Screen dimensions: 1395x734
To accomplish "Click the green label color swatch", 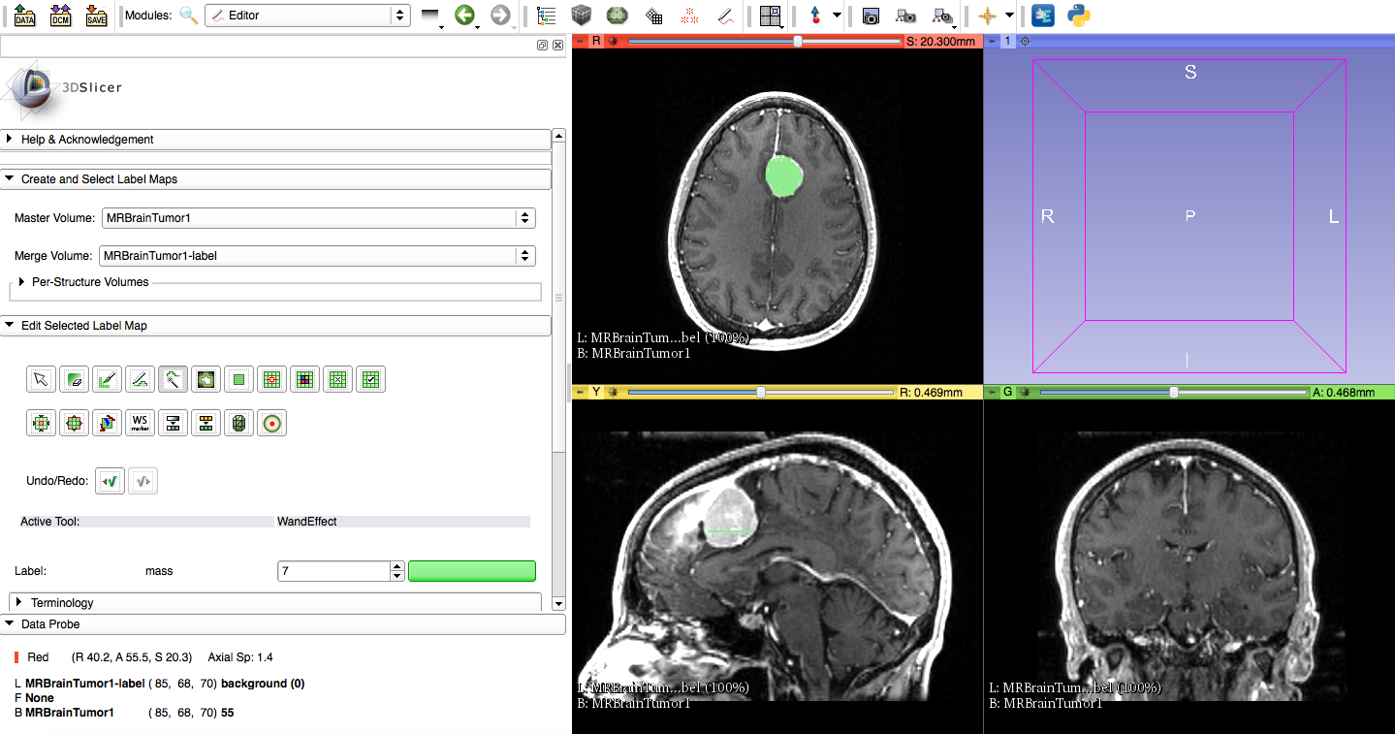I will tap(472, 571).
